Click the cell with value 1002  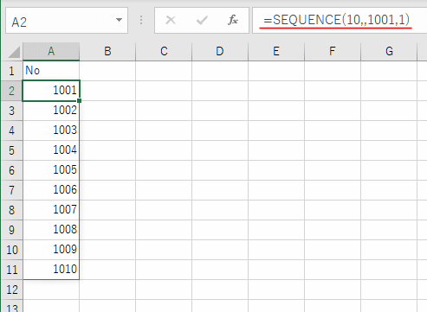pos(51,111)
